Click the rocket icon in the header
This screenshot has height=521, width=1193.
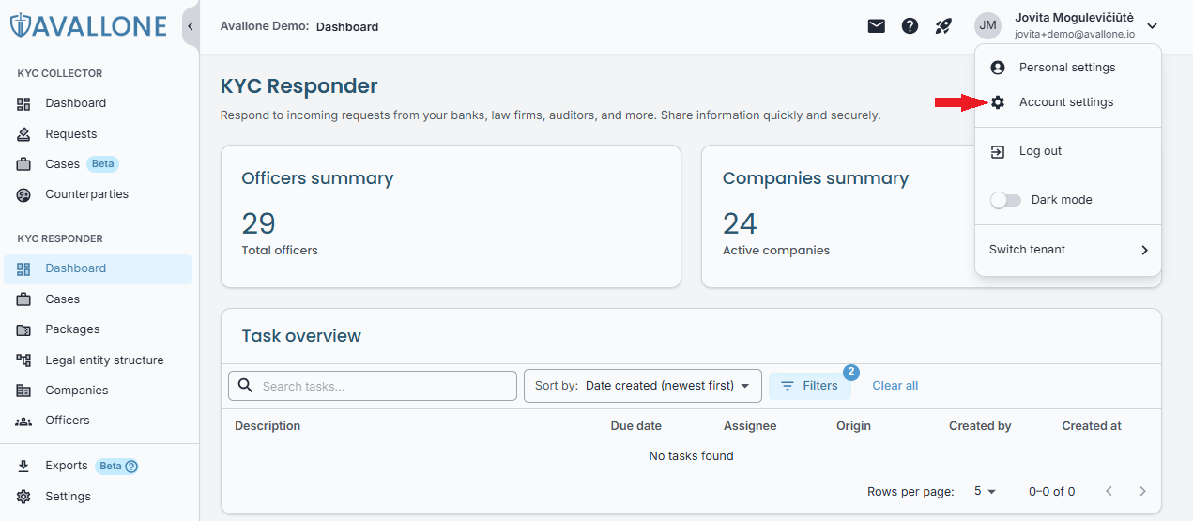(943, 26)
